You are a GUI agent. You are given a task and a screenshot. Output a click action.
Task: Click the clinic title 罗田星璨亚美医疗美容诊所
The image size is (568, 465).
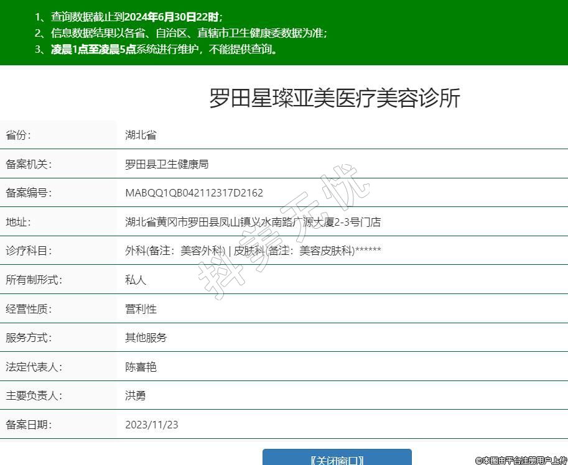(334, 98)
